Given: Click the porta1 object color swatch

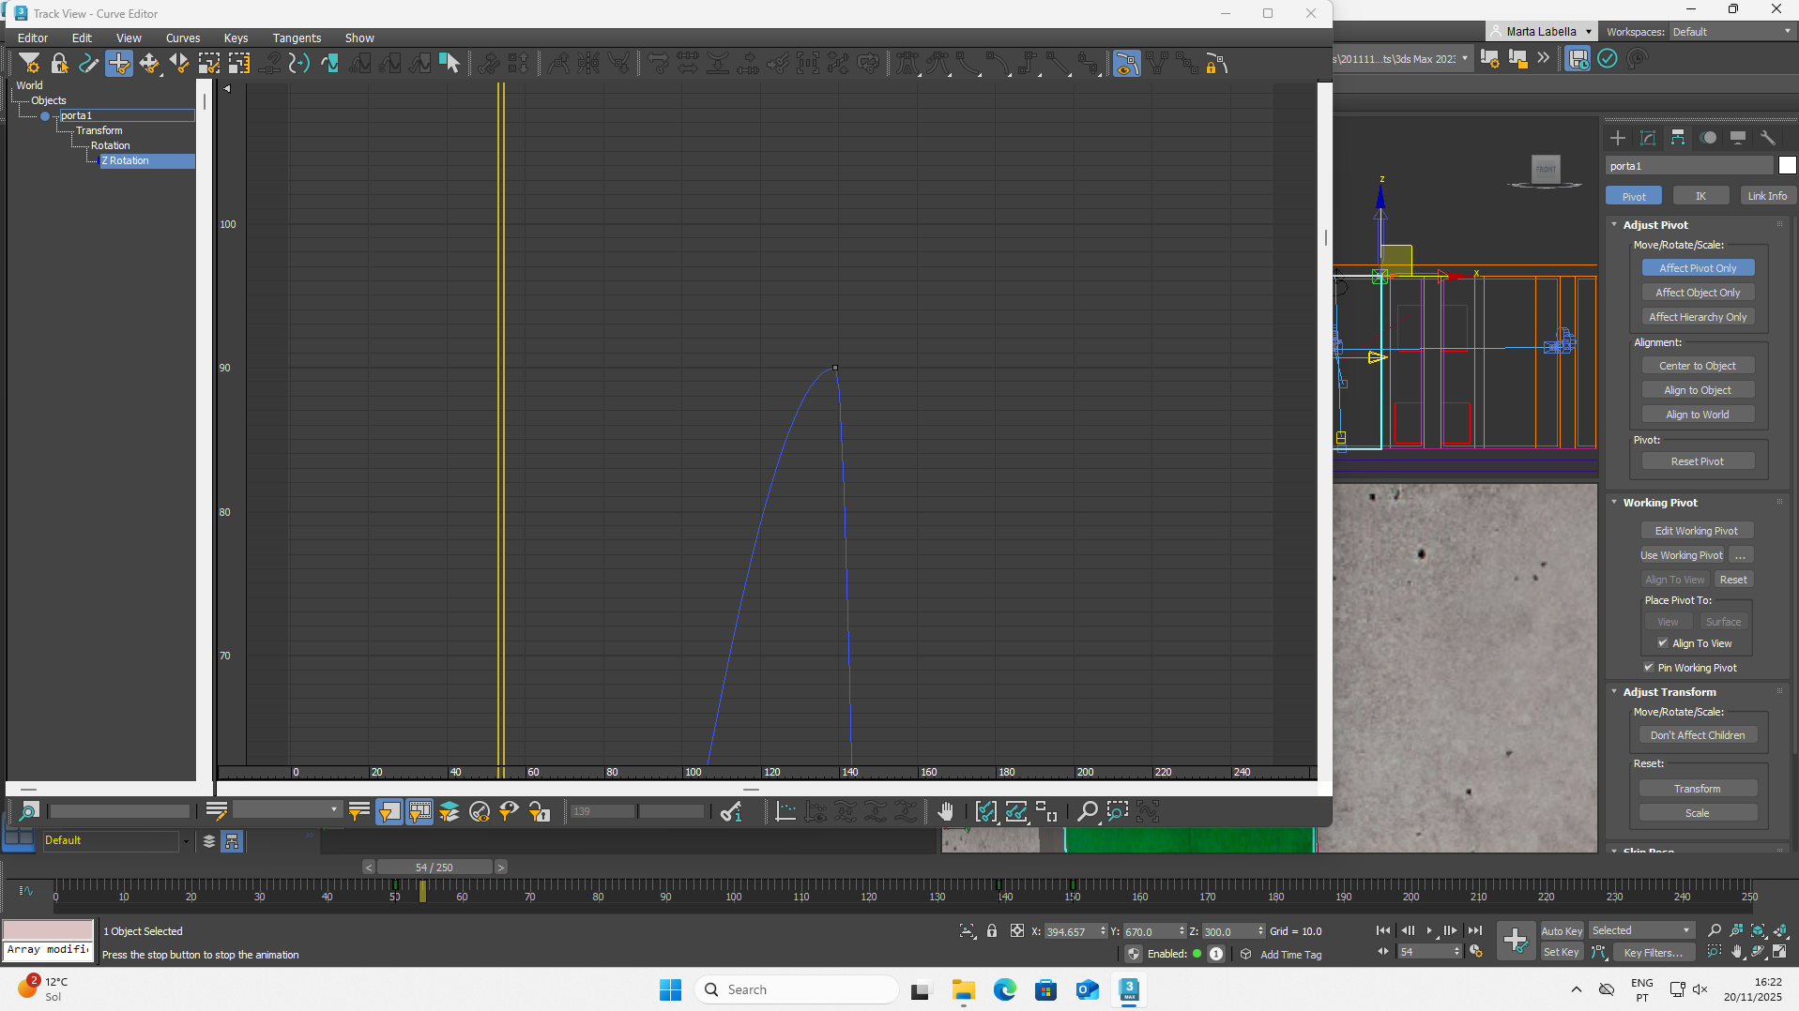Looking at the screenshot, I should [x=1787, y=166].
